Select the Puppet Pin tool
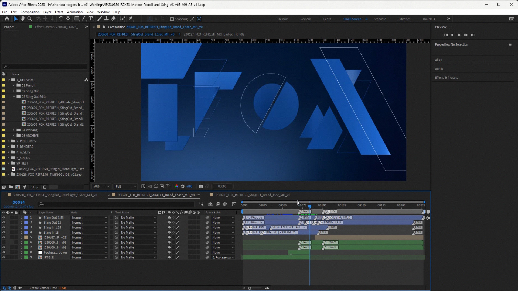This screenshot has height=291, width=518. point(131,19)
